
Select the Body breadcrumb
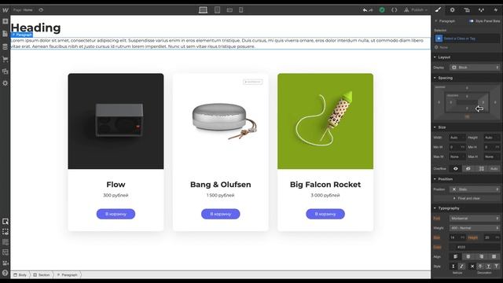(x=20, y=275)
